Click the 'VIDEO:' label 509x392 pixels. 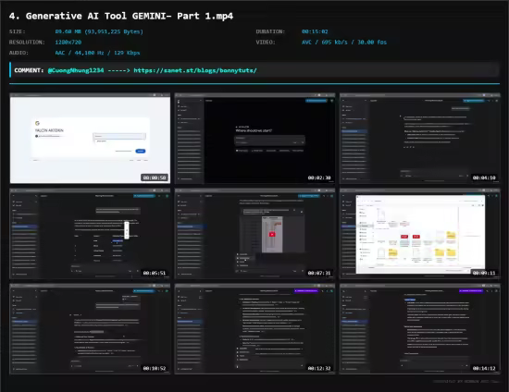[266, 43]
